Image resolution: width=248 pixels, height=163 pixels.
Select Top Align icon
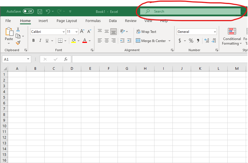pos(100,31)
